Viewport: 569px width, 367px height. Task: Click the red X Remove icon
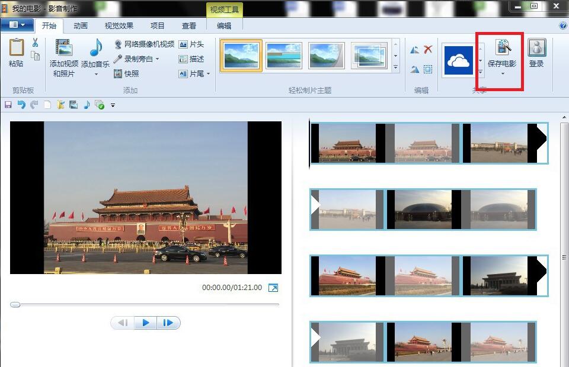pos(428,49)
